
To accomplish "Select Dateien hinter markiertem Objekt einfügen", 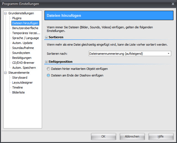I will (x=49, y=69).
